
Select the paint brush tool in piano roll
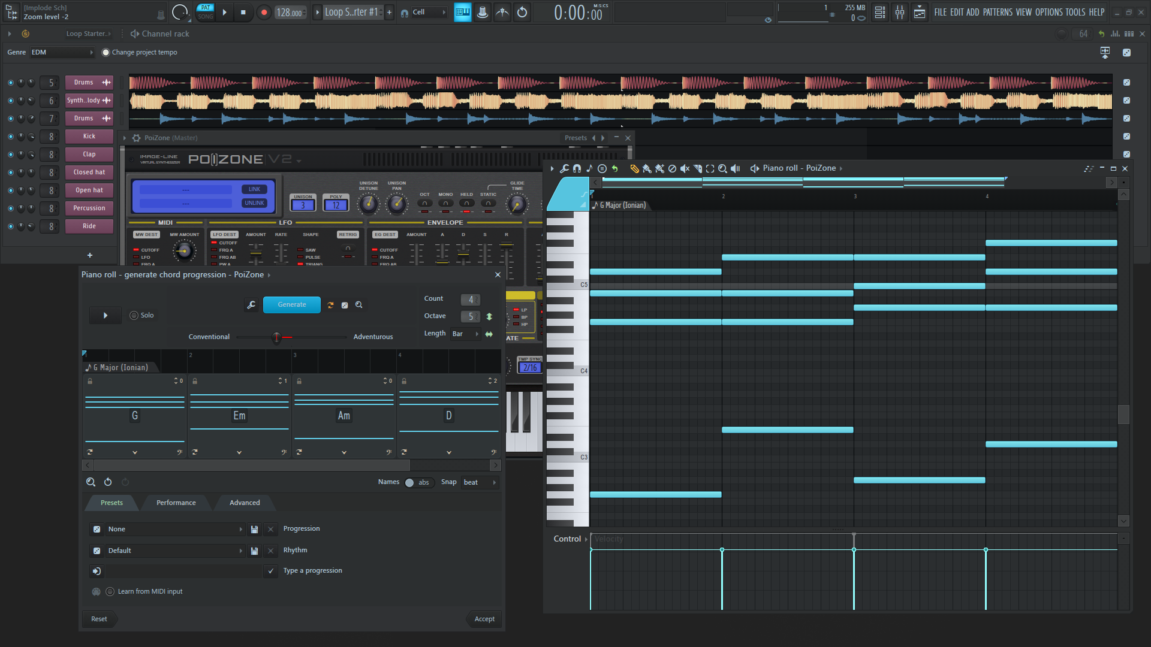647,168
